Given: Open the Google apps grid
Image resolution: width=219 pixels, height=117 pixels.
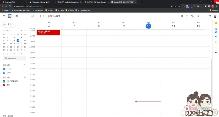Looking at the screenshot, I should [210, 16].
